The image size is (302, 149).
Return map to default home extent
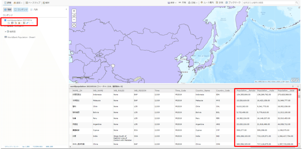coord(74,16)
